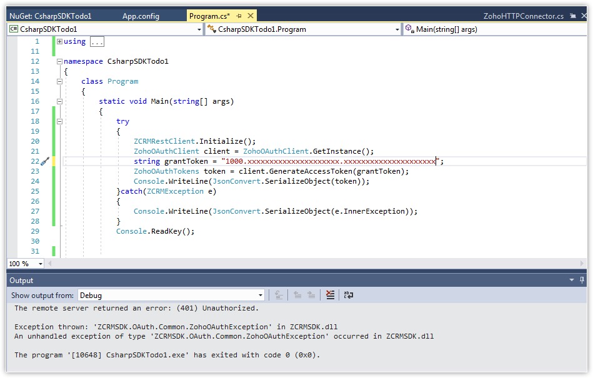Click the screwdriver quick actions icon on line 22
This screenshot has width=593, height=378.
pyautogui.click(x=45, y=161)
